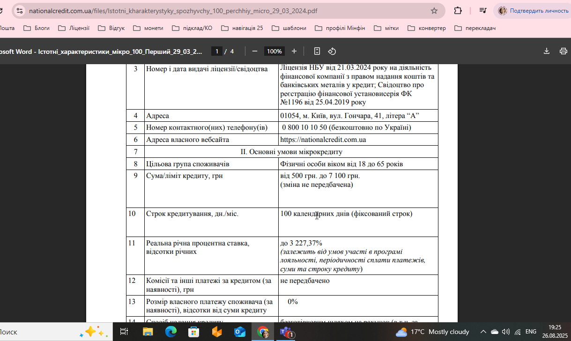Launch Microsoft Edge from the taskbar
This screenshot has width=571, height=341.
(171, 332)
